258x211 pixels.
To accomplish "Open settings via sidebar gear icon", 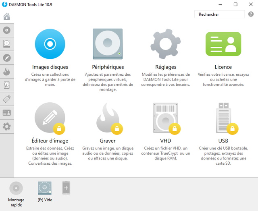I will point(7,126).
